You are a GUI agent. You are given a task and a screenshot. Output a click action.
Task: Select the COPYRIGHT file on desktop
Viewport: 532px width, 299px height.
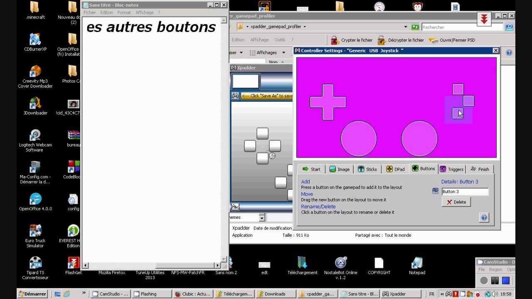379,266
